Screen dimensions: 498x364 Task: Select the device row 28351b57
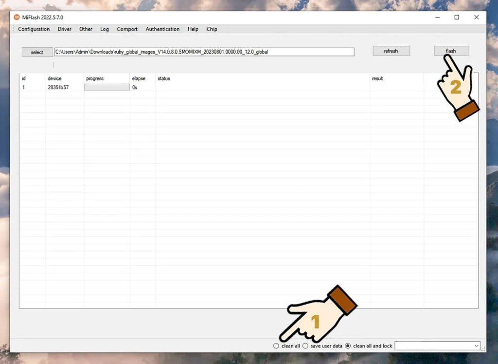(58, 88)
